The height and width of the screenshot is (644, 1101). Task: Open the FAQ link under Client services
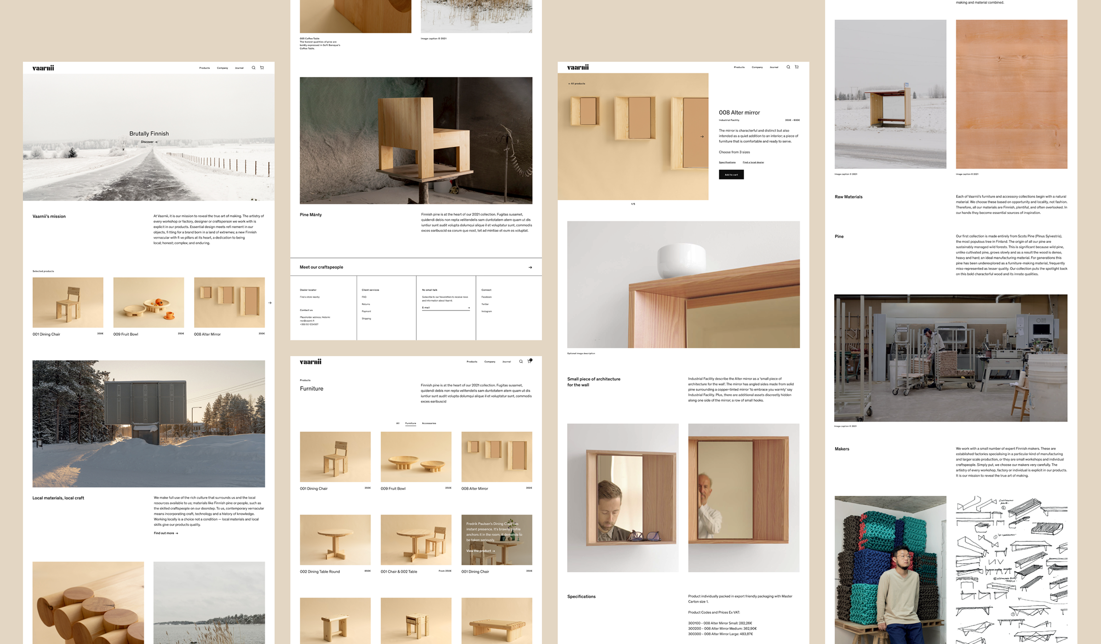tap(363, 297)
